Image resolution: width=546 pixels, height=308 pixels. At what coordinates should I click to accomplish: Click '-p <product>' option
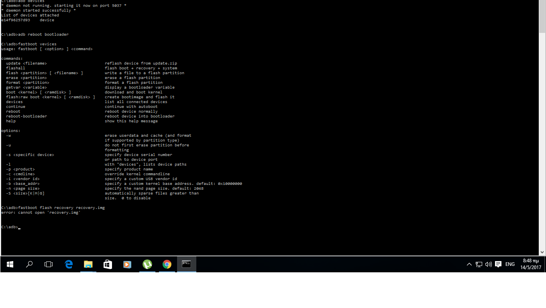tap(20, 169)
